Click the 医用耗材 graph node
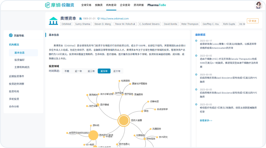This screenshot has width=266, height=148. click(x=87, y=95)
